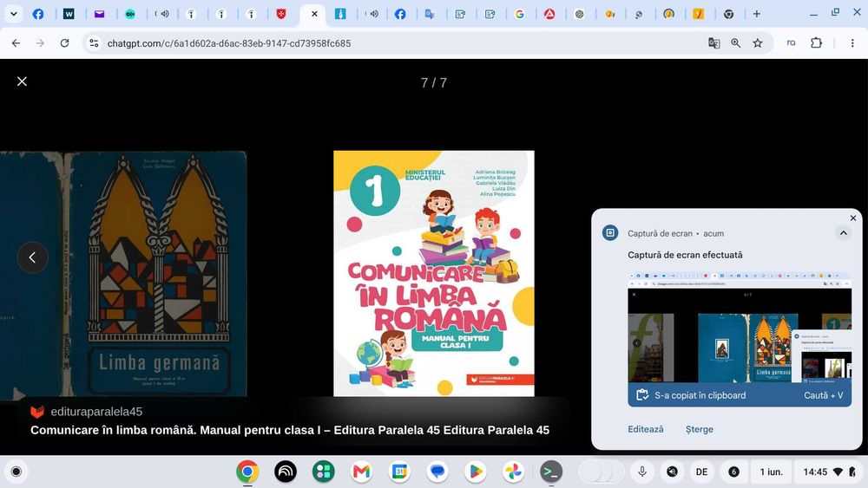Open Google Calendar from the shelf

click(x=399, y=472)
